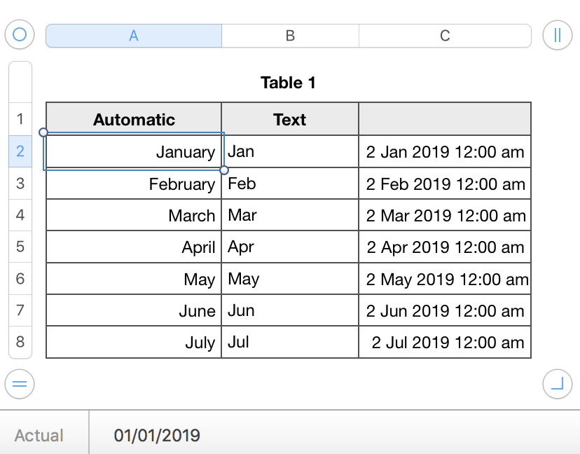Image resolution: width=580 pixels, height=454 pixels.
Task: Select the Mar text cell
Action: coord(290,215)
